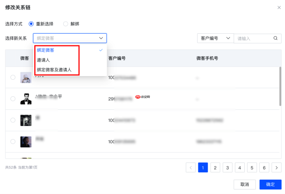Select the radio for the tuxedo avatar row
Screen dimensions: 285x194
[x=13, y=99]
